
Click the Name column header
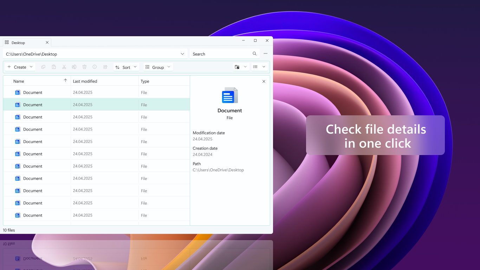tap(37, 81)
